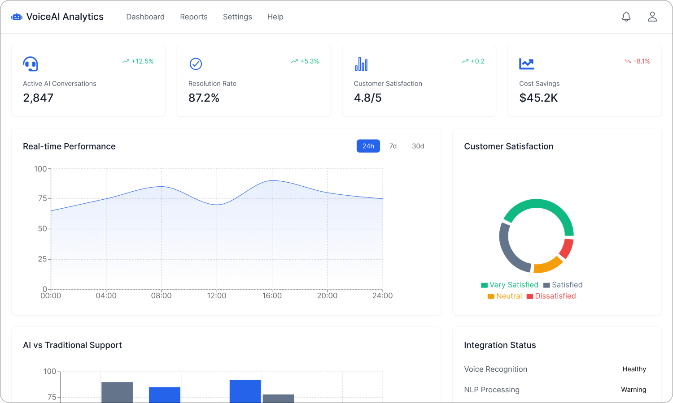Open the Reports menu
Image resolution: width=673 pixels, height=403 pixels.
194,17
